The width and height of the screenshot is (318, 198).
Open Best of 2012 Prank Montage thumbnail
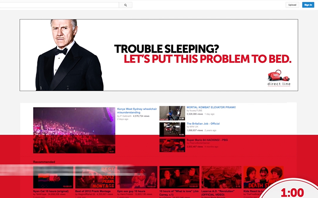click(95, 177)
